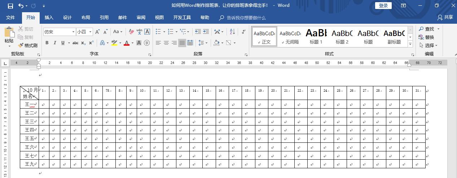The height and width of the screenshot is (178, 457).
Task: Apply character shading with the gray A icon
Action: (139, 43)
